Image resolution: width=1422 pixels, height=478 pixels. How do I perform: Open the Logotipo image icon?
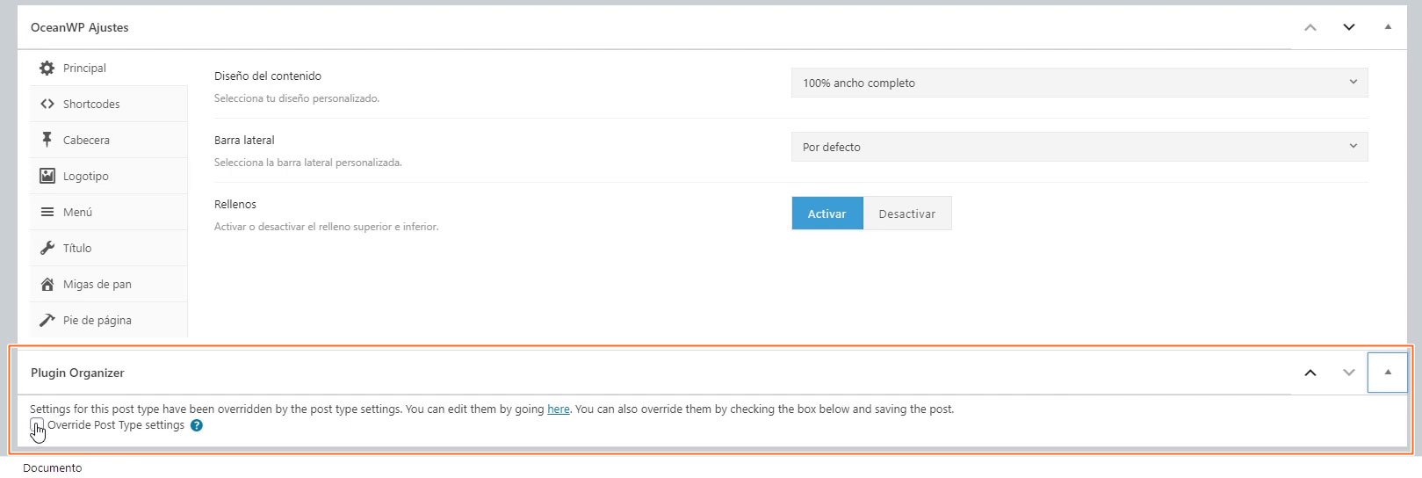(47, 176)
